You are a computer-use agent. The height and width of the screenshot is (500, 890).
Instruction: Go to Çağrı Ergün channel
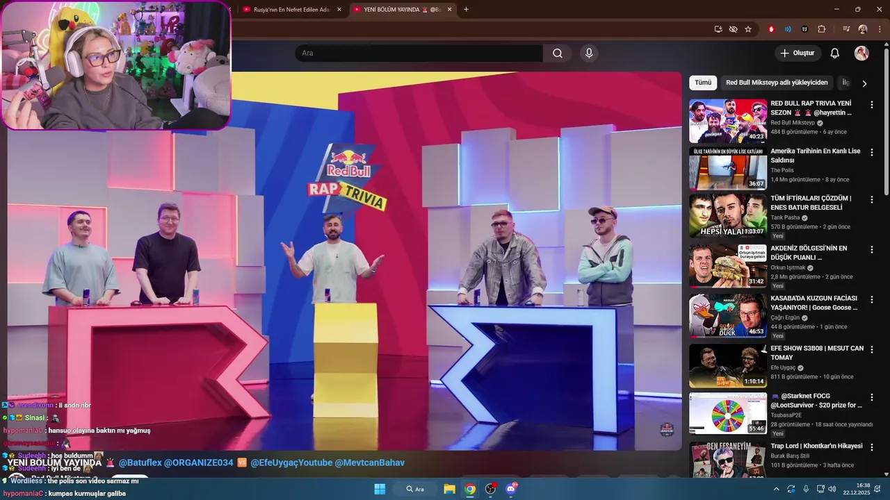click(x=785, y=317)
